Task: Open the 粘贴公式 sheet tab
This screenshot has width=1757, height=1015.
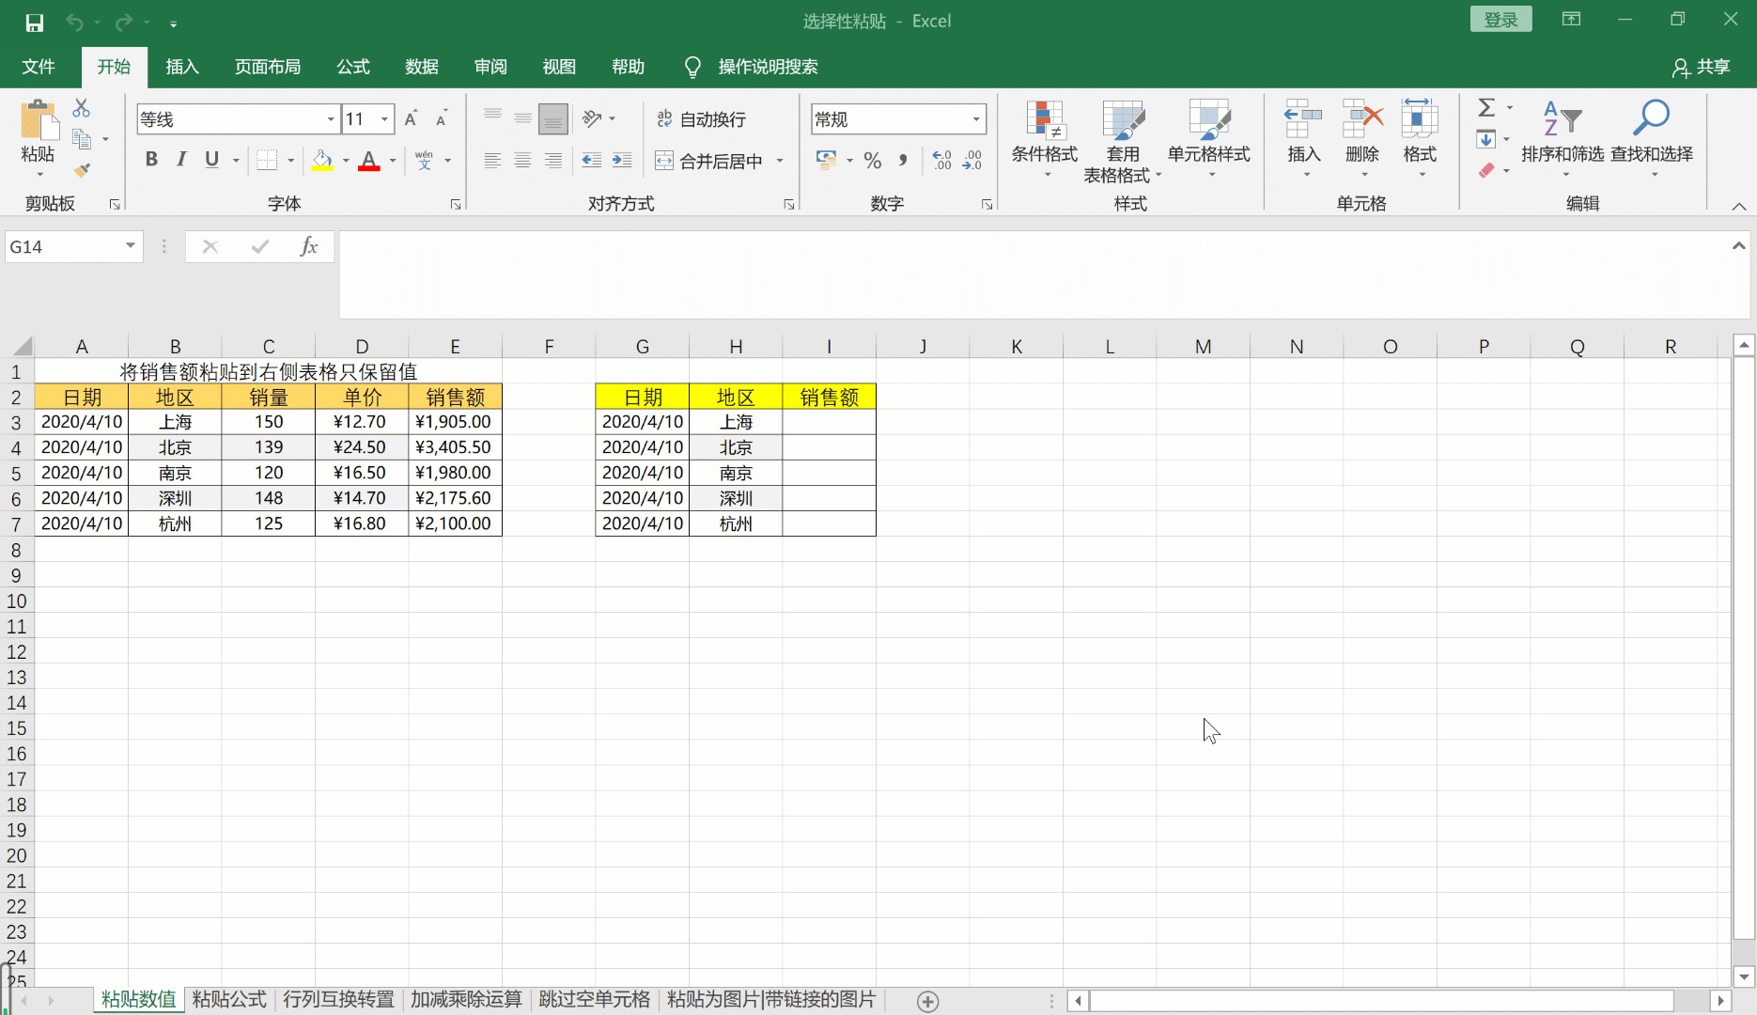Action: click(229, 1000)
